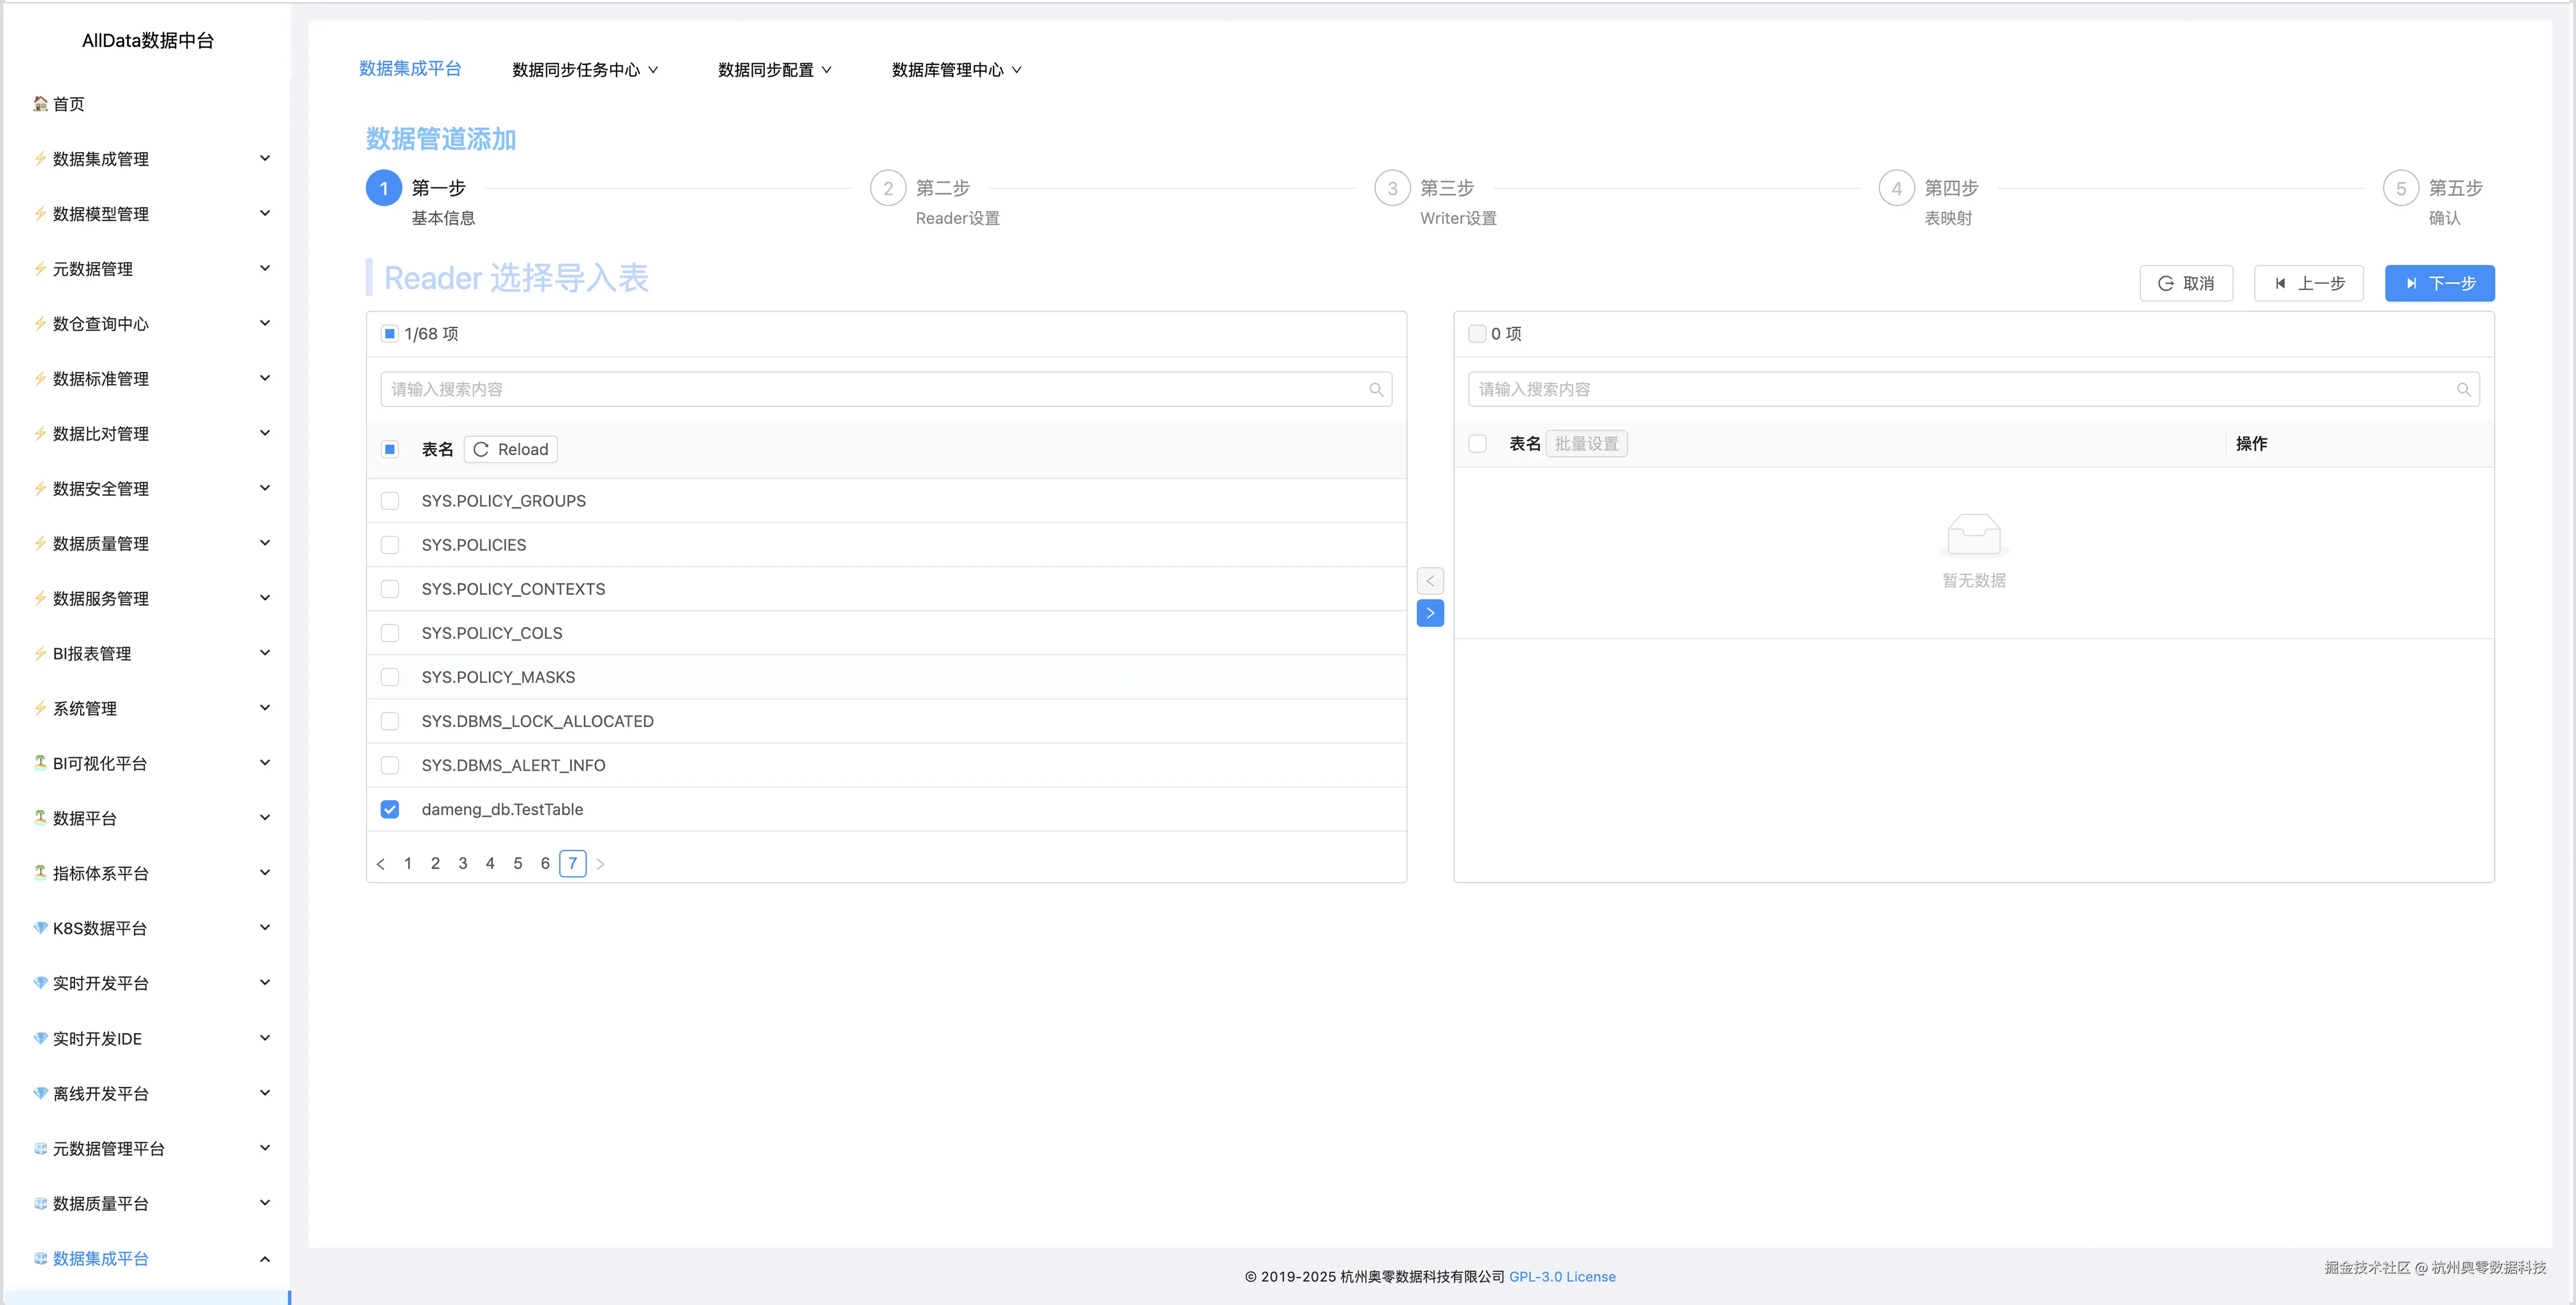Uncheck dameng_db.TestTable checkbox
Viewport: 2576px width, 1305px height.
pyautogui.click(x=390, y=809)
